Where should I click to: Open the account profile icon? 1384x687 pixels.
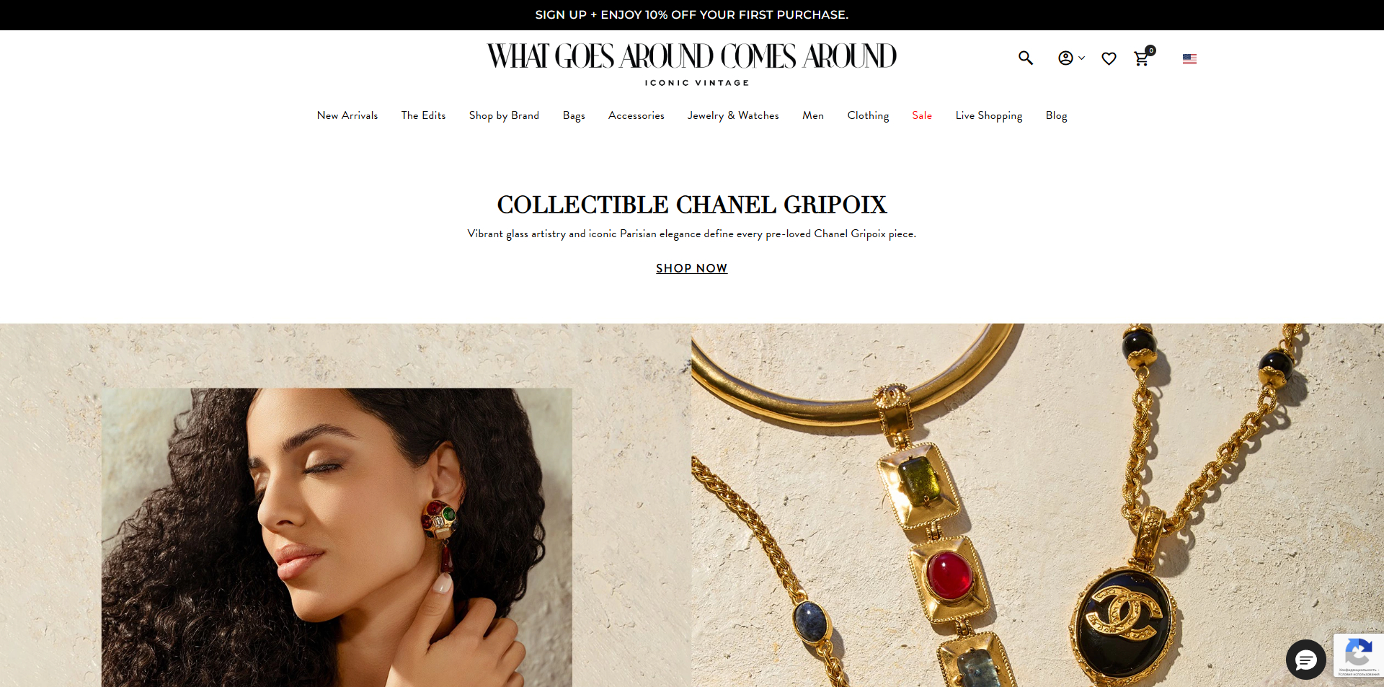tap(1065, 58)
